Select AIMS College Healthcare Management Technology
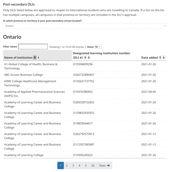 pyautogui.click(x=30, y=83)
